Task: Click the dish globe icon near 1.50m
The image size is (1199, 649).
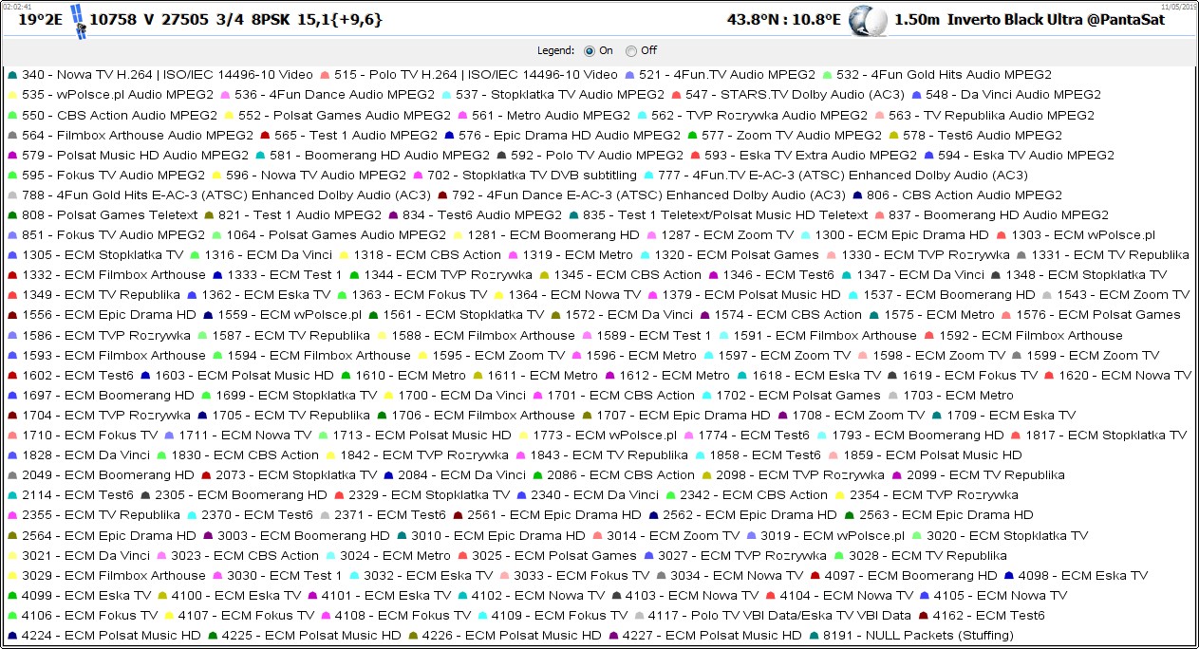Action: tap(868, 20)
